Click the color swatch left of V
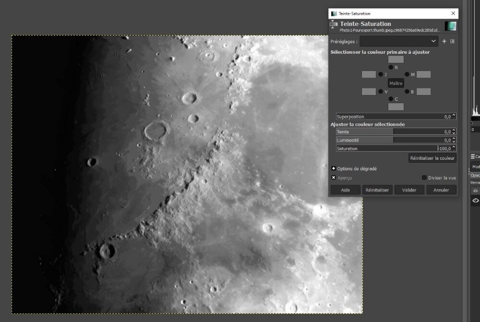The width and height of the screenshot is (480, 322). tap(369, 92)
